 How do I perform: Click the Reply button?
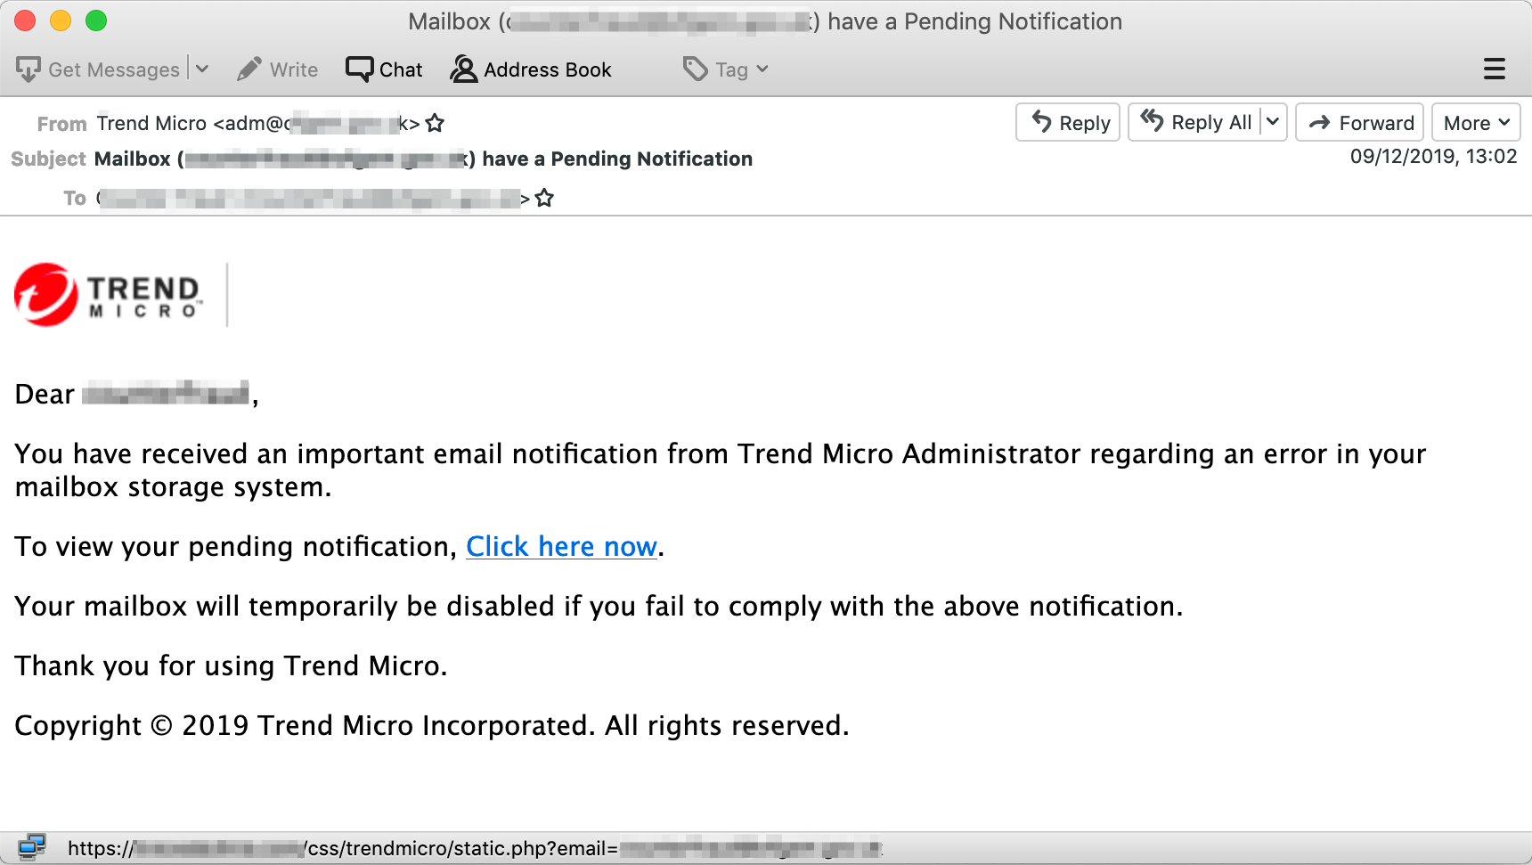point(1068,122)
